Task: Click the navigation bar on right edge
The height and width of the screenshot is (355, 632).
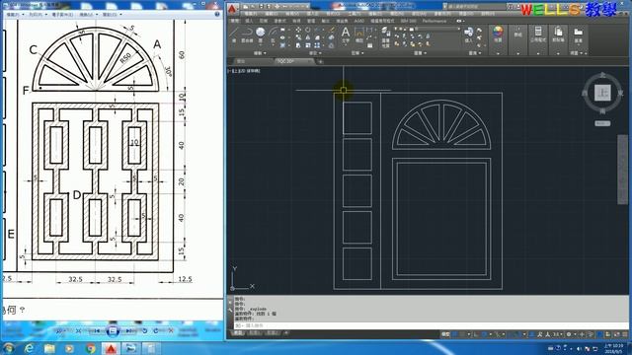Action: coord(622,169)
